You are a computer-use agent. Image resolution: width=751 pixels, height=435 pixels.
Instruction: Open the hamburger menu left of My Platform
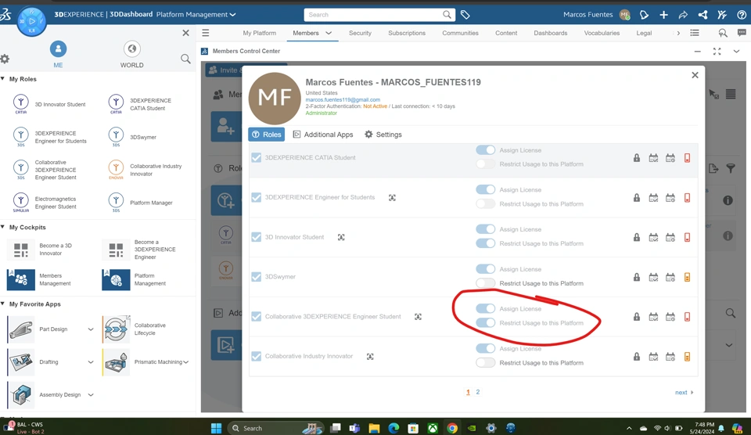click(206, 33)
